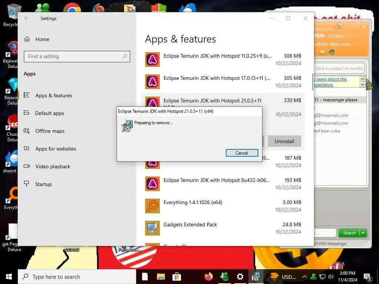Cancel the Eclipse Temurin removal dialog
This screenshot has height=284, width=379.
pyautogui.click(x=242, y=153)
